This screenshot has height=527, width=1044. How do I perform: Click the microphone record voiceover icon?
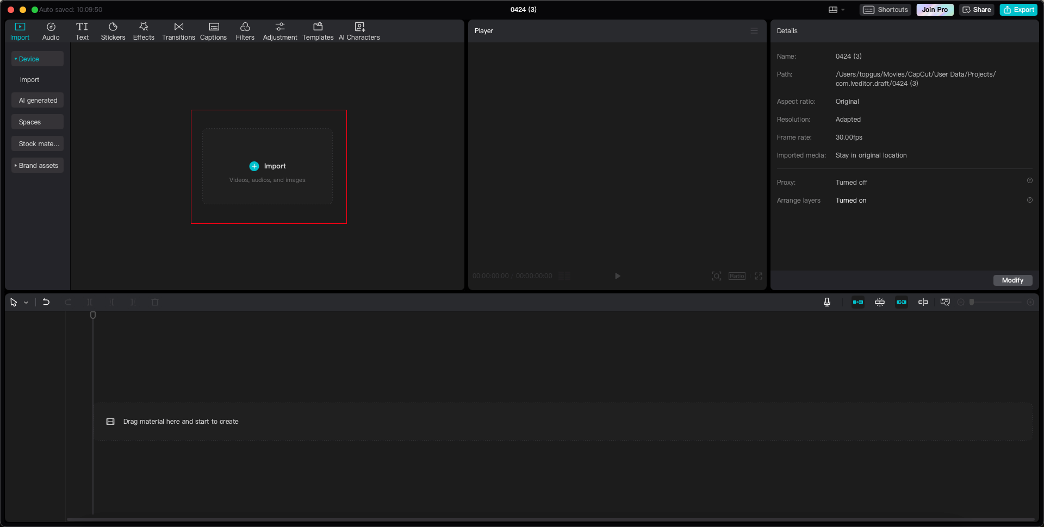[827, 302]
